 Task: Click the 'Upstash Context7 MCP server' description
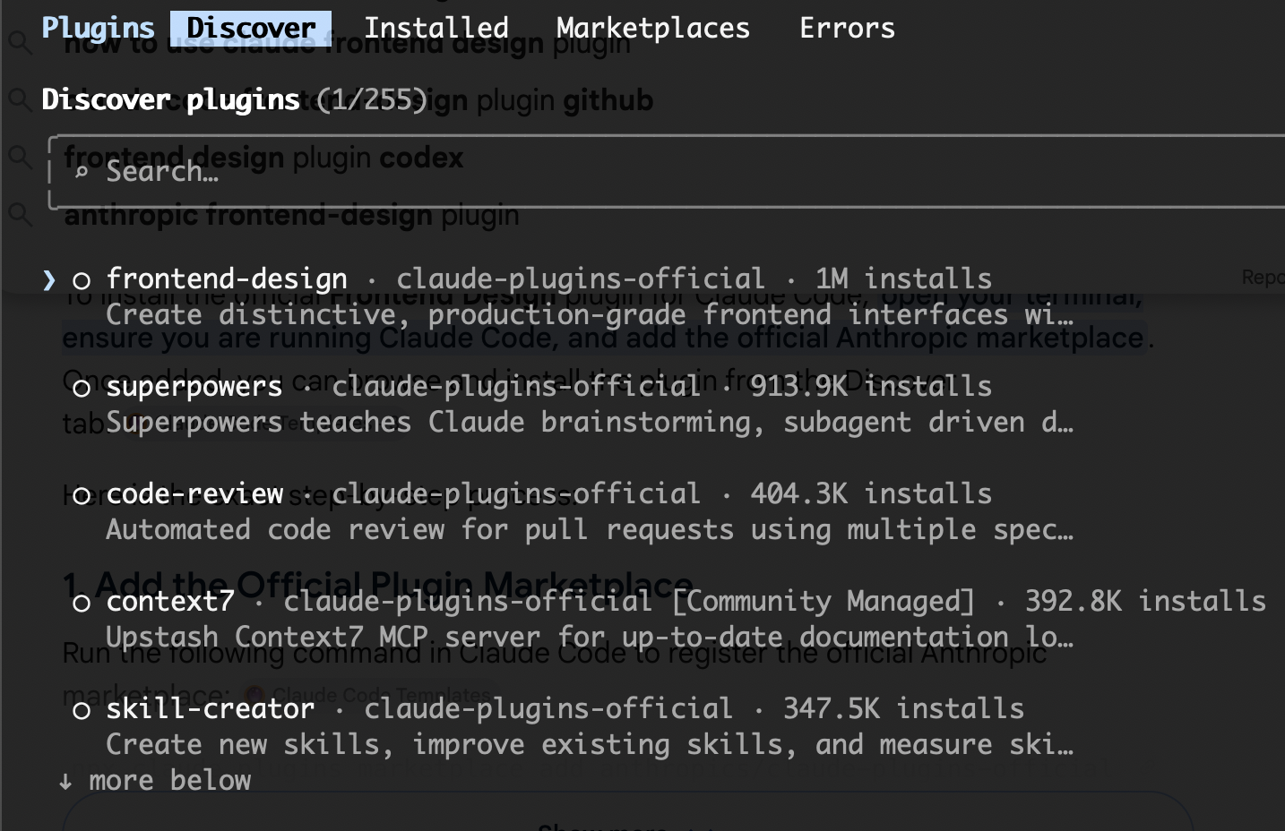[590, 637]
